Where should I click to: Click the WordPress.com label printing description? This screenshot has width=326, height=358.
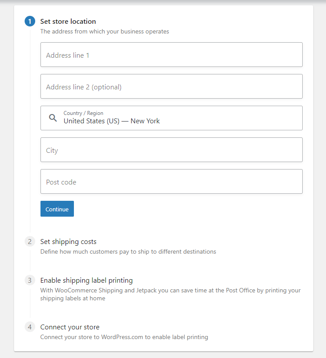pos(124,337)
